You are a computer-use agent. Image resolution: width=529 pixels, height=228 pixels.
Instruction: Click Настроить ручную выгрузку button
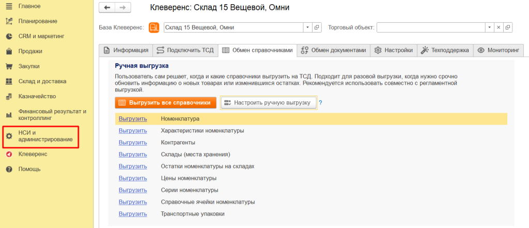[269, 103]
